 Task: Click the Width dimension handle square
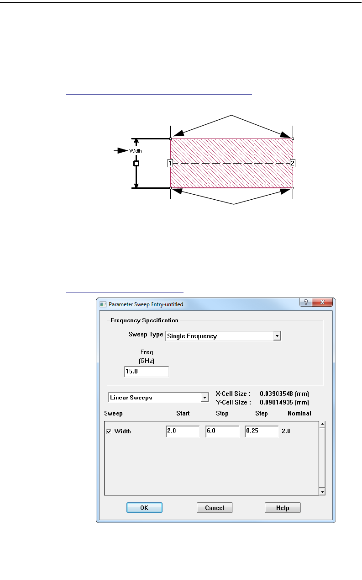pyautogui.click(x=136, y=163)
